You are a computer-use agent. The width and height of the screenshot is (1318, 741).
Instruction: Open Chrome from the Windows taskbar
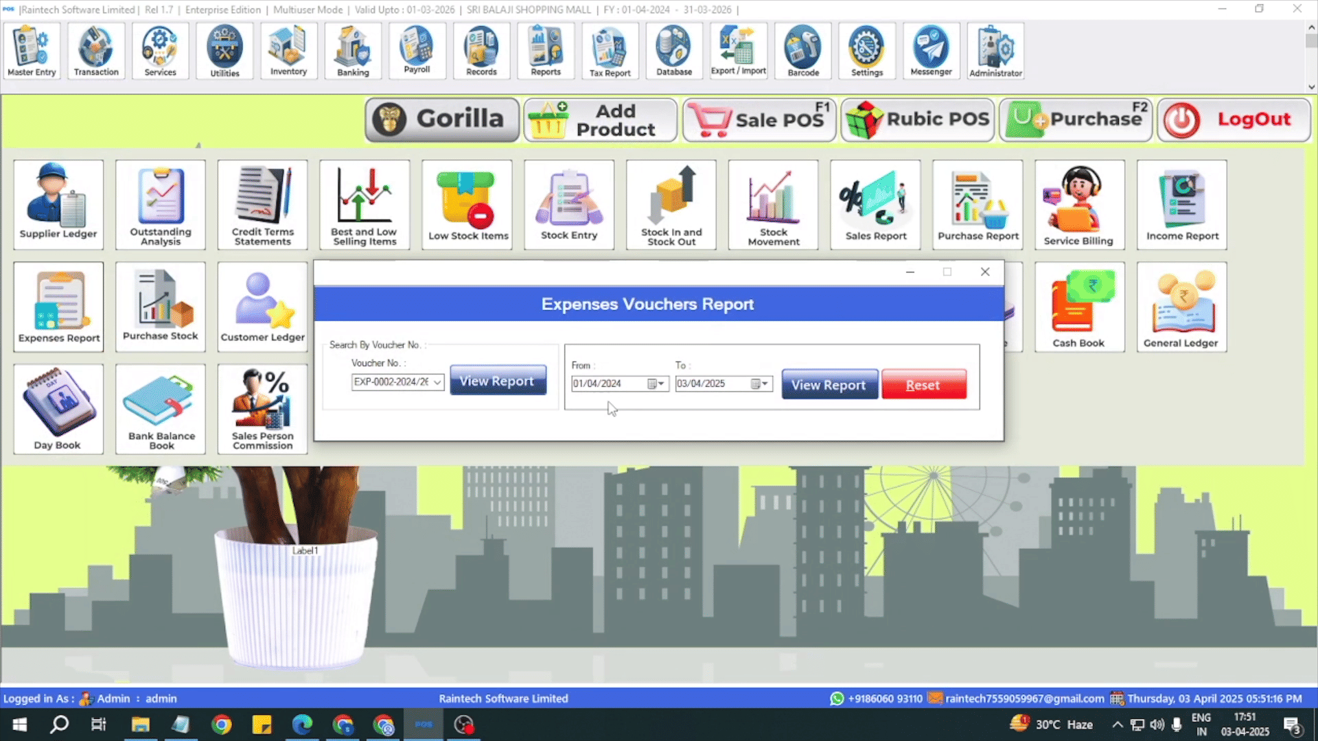tap(221, 725)
